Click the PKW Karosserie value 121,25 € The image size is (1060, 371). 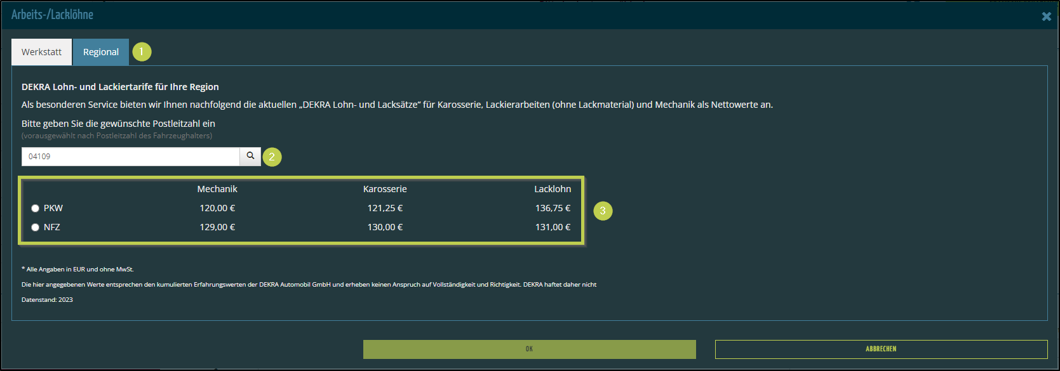point(385,208)
